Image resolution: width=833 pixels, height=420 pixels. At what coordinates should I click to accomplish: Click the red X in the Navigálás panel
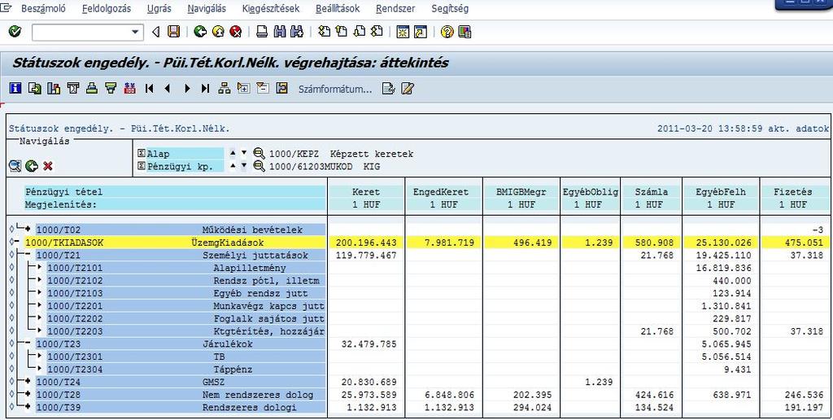click(48, 166)
